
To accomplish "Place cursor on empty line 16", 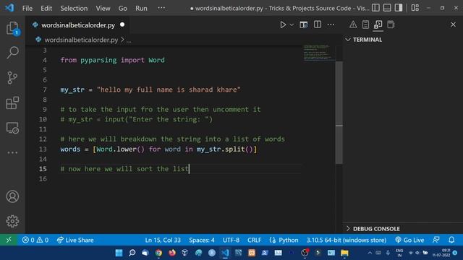I will coord(180,178).
